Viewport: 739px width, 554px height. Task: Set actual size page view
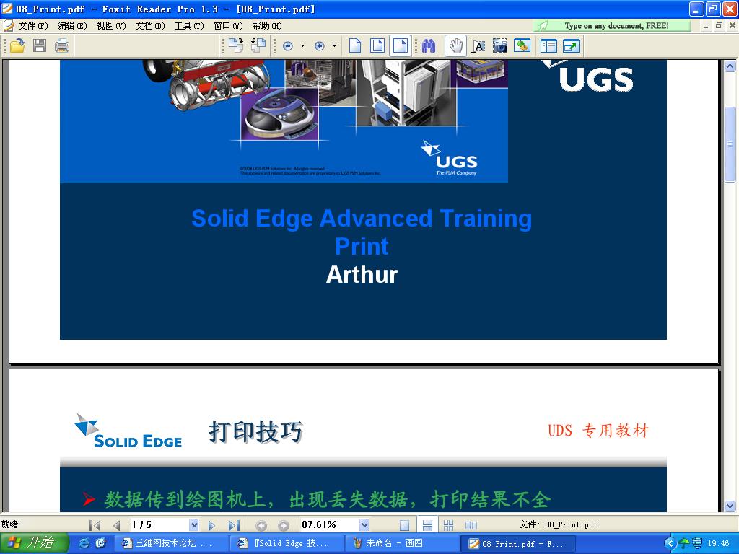pyautogui.click(x=355, y=45)
